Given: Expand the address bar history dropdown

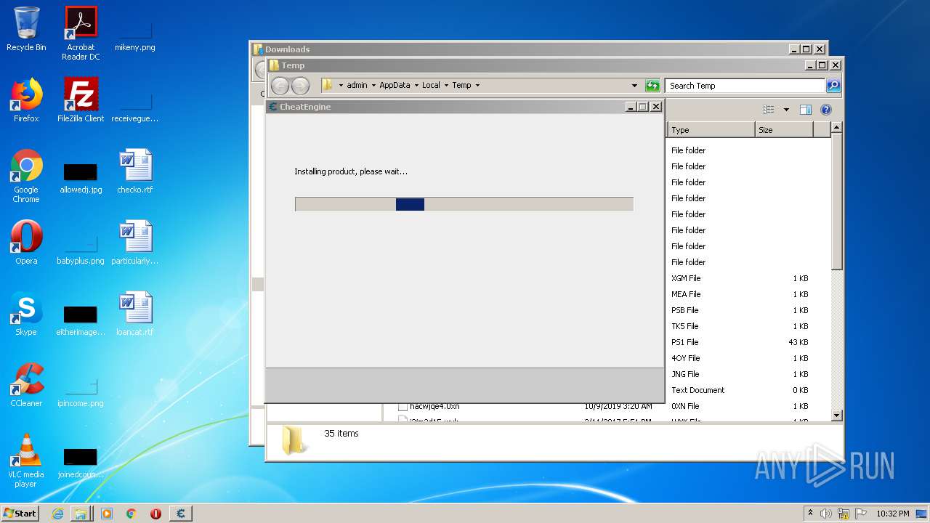Looking at the screenshot, I should pos(634,86).
